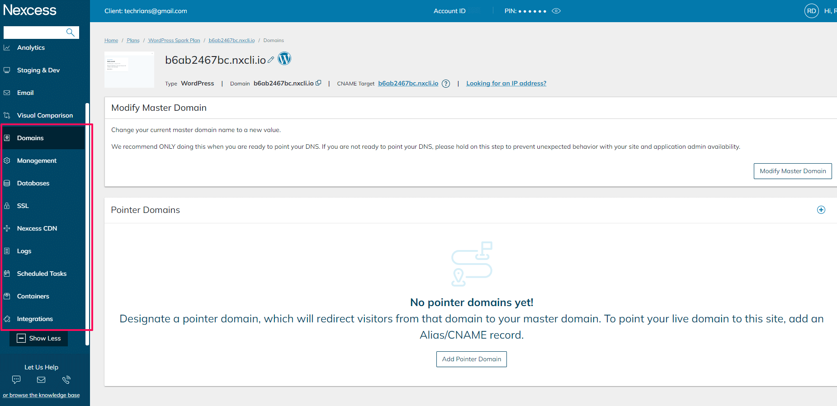The width and height of the screenshot is (837, 406).
Task: Click the Management gear icon
Action: (7, 161)
